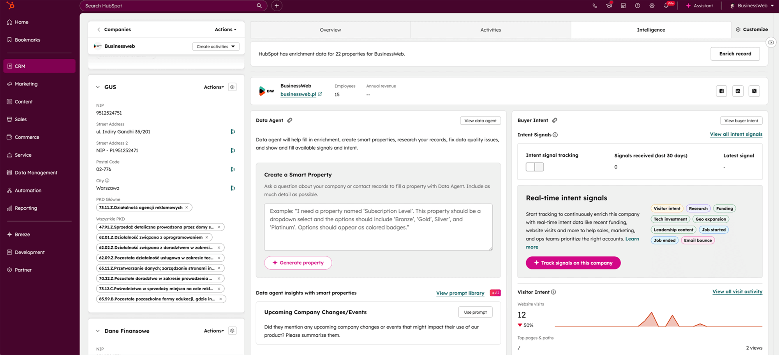Open the Create activities dropdown

(216, 46)
